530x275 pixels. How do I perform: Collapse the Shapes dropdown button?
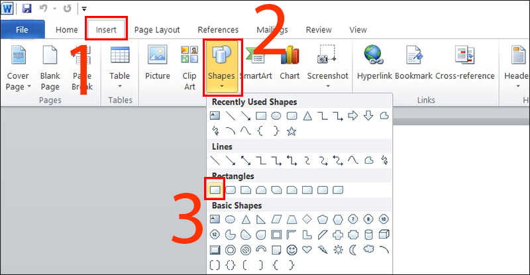(221, 67)
